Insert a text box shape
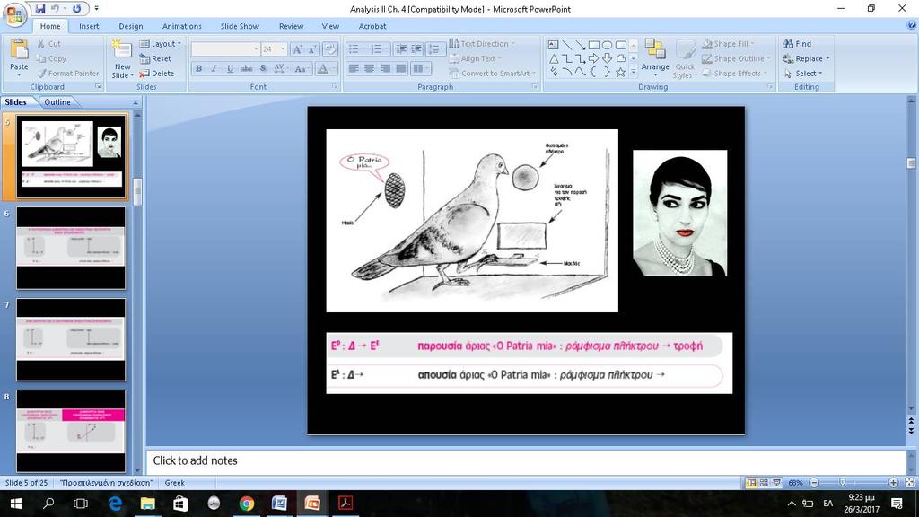This screenshot has height=517, width=919. click(553, 45)
